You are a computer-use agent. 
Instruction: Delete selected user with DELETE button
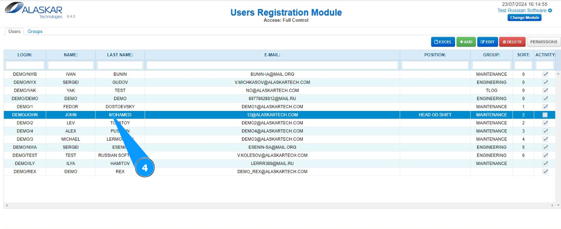tap(512, 42)
